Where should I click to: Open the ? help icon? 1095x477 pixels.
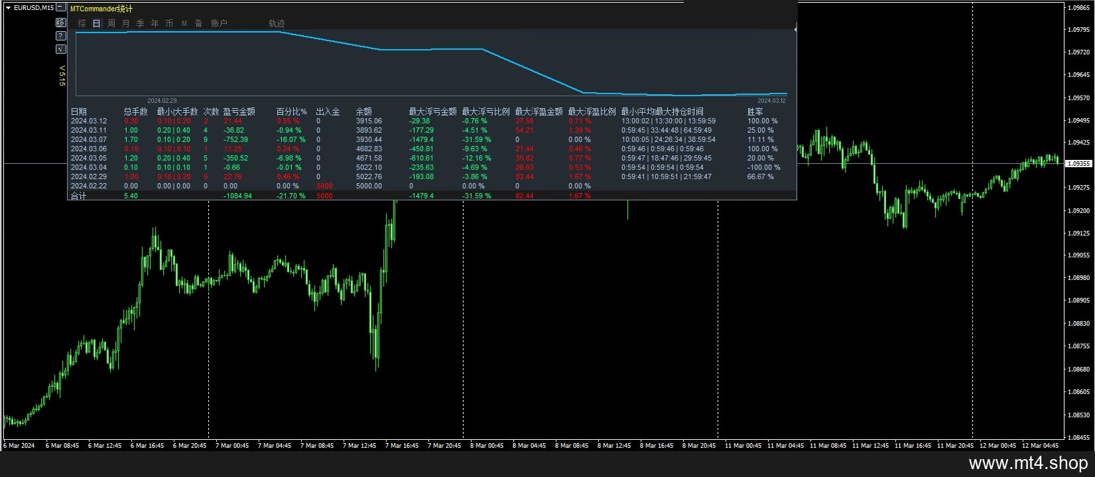(61, 36)
